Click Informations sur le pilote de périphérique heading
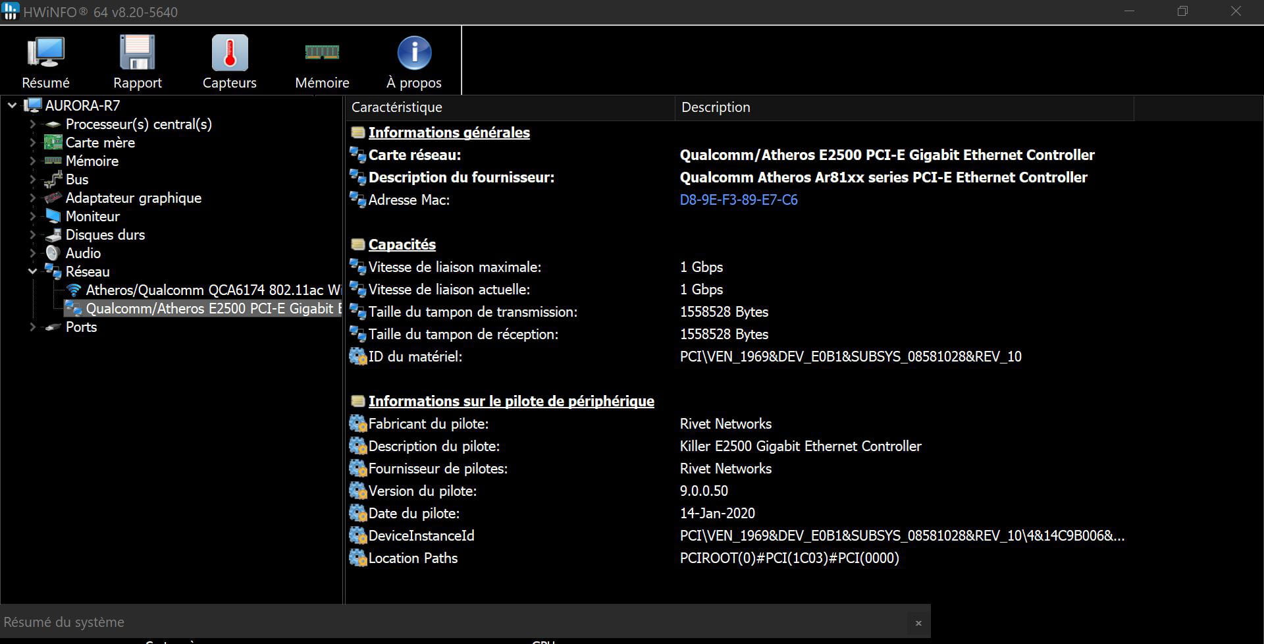This screenshot has width=1264, height=644. point(512,401)
